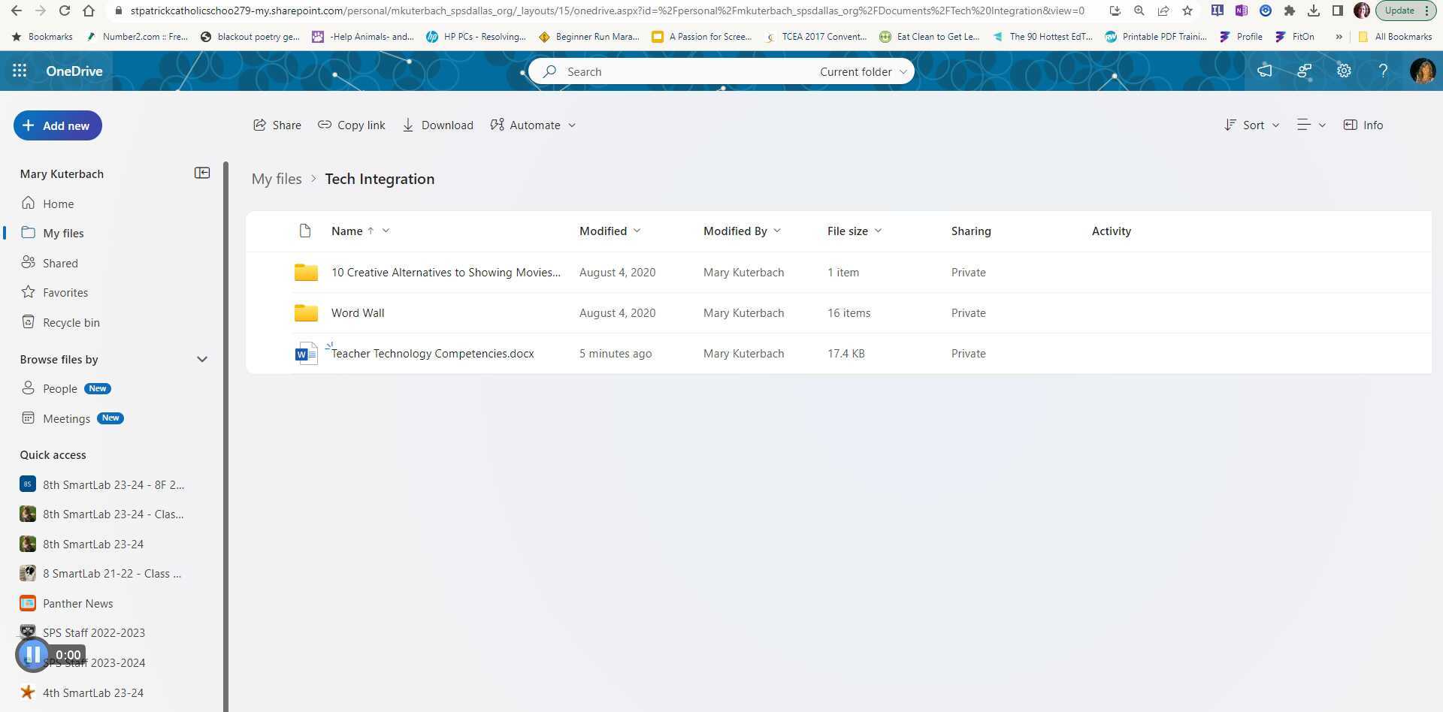Screen dimensions: 1443x712
Task: Switch view options with list layout dropdown
Action: 1311,125
